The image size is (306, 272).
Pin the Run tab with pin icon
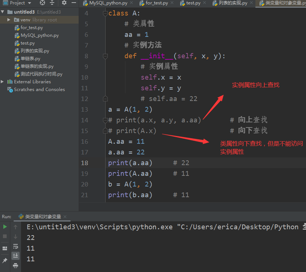[5, 260]
